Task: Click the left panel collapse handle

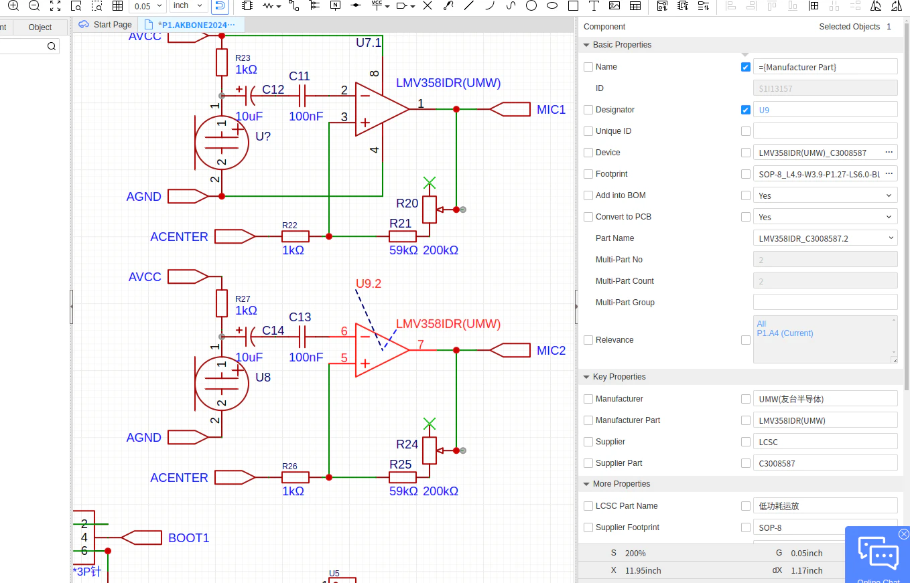Action: [x=71, y=307]
